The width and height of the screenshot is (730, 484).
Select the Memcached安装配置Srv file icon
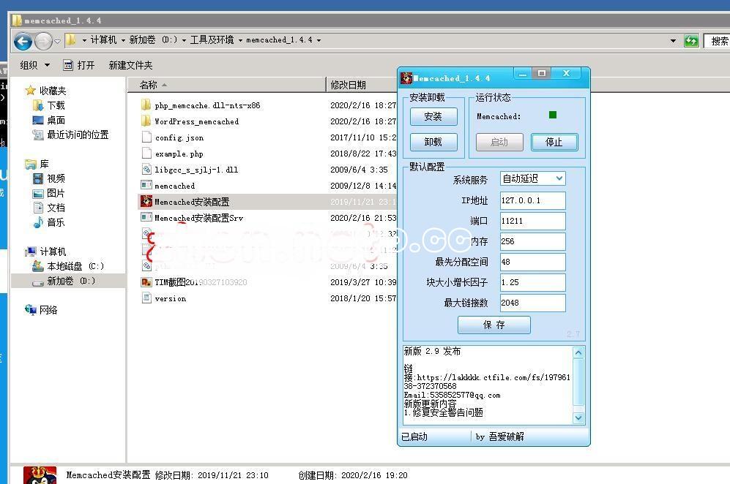tap(146, 217)
